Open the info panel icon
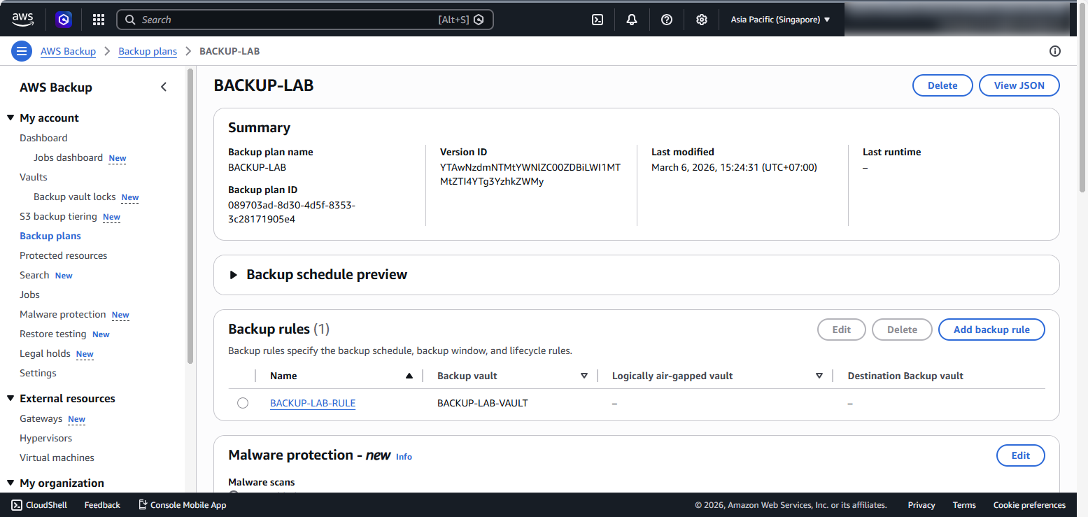This screenshot has height=517, width=1088. coord(1055,51)
